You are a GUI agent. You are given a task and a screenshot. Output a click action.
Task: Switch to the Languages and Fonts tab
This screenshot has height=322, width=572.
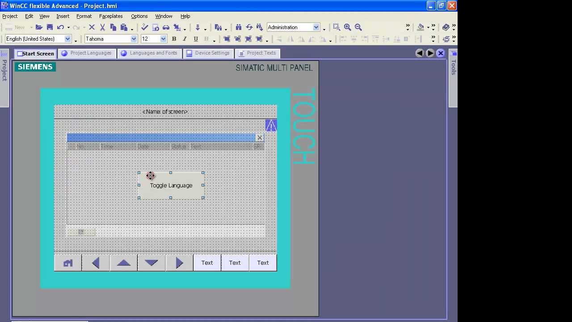149,53
